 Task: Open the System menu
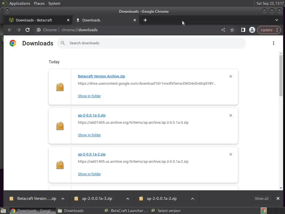pos(54,3)
